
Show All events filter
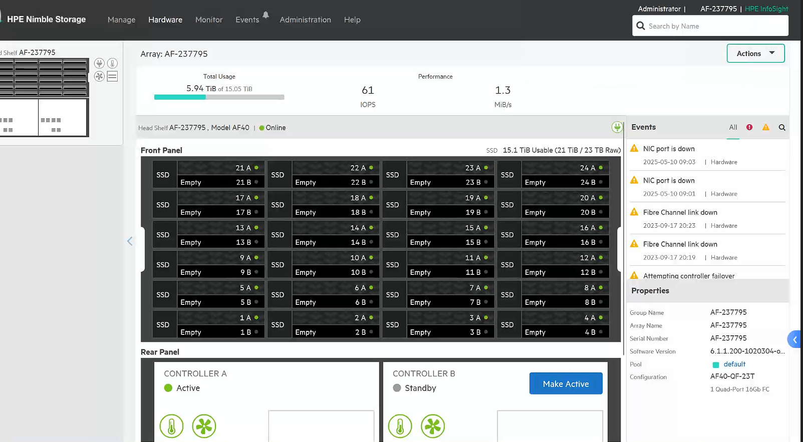(733, 128)
